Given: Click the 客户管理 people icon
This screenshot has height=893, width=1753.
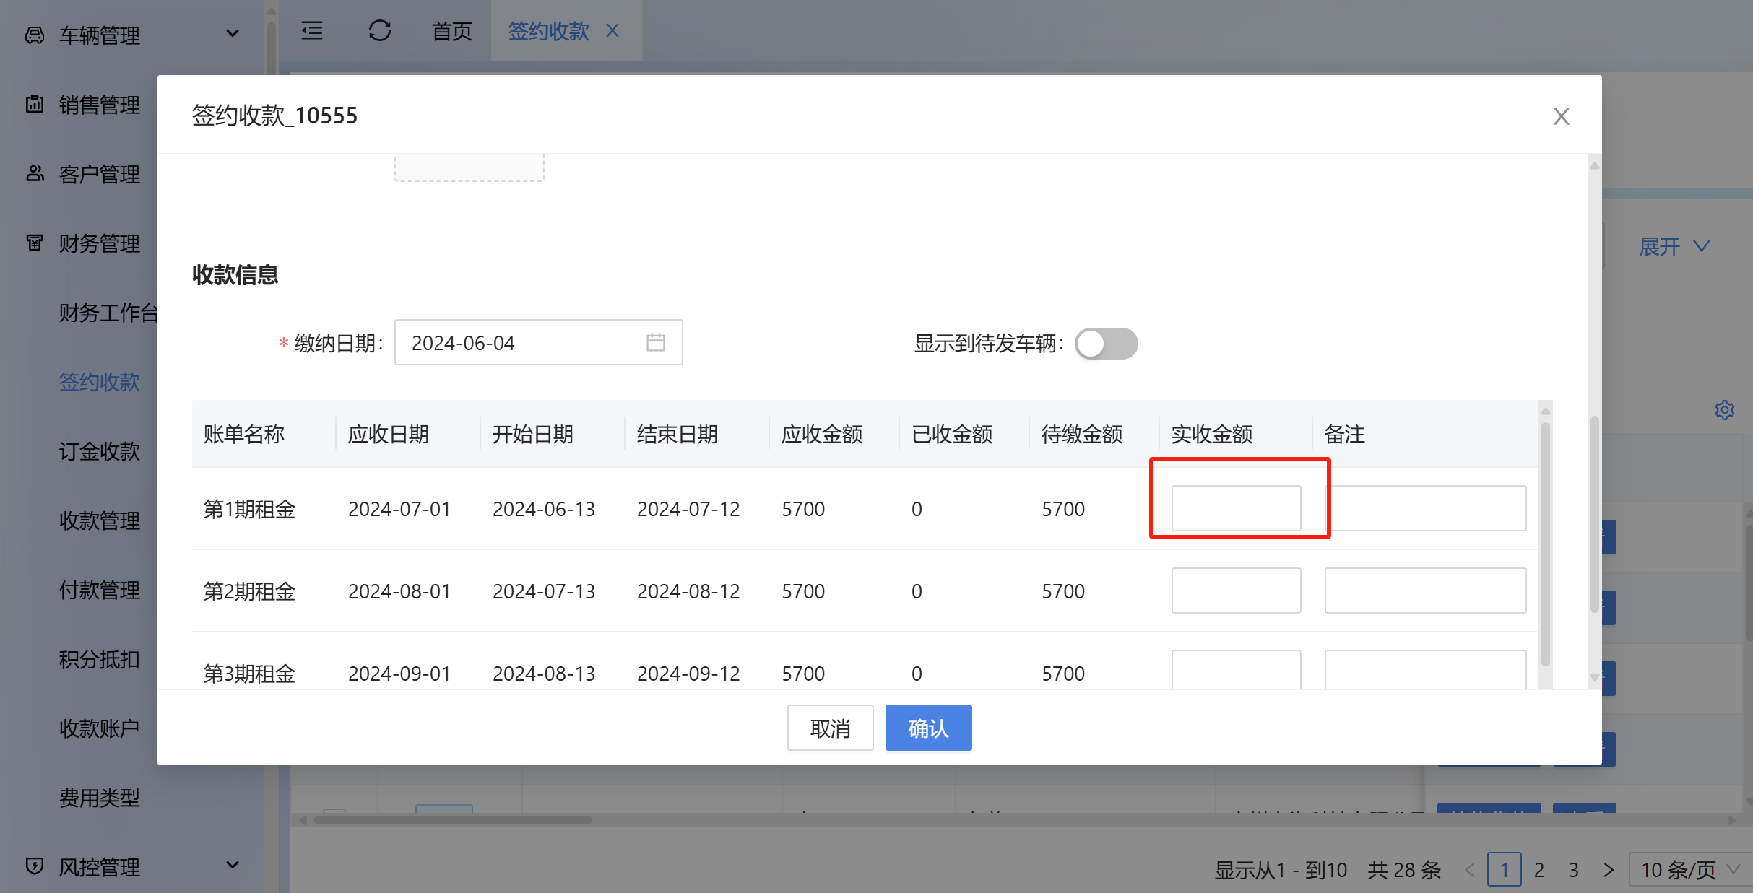Looking at the screenshot, I should 35,173.
